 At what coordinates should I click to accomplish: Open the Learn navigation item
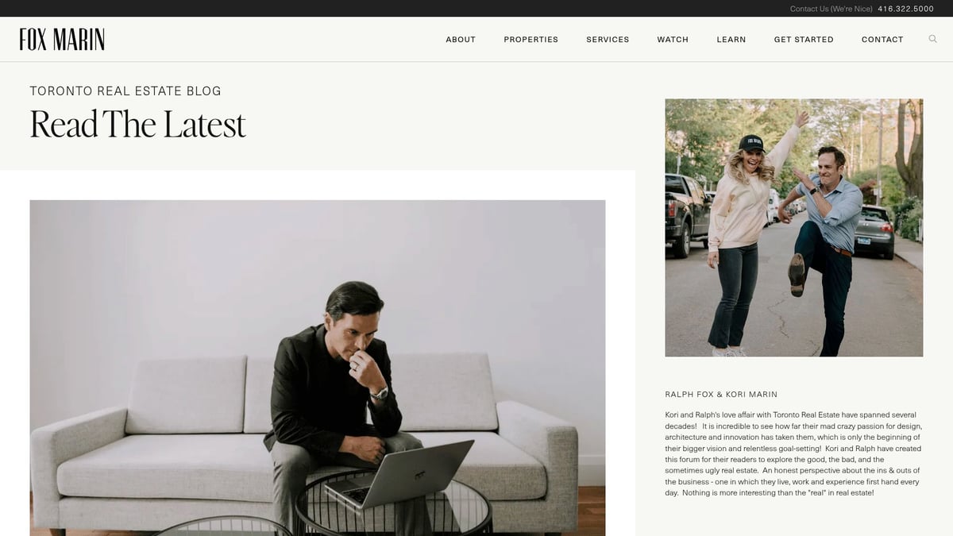(731, 40)
